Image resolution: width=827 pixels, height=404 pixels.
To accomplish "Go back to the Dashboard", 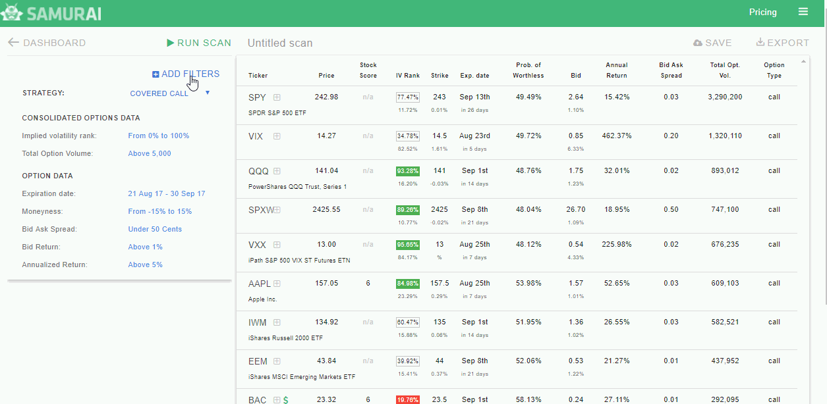I will click(x=47, y=43).
